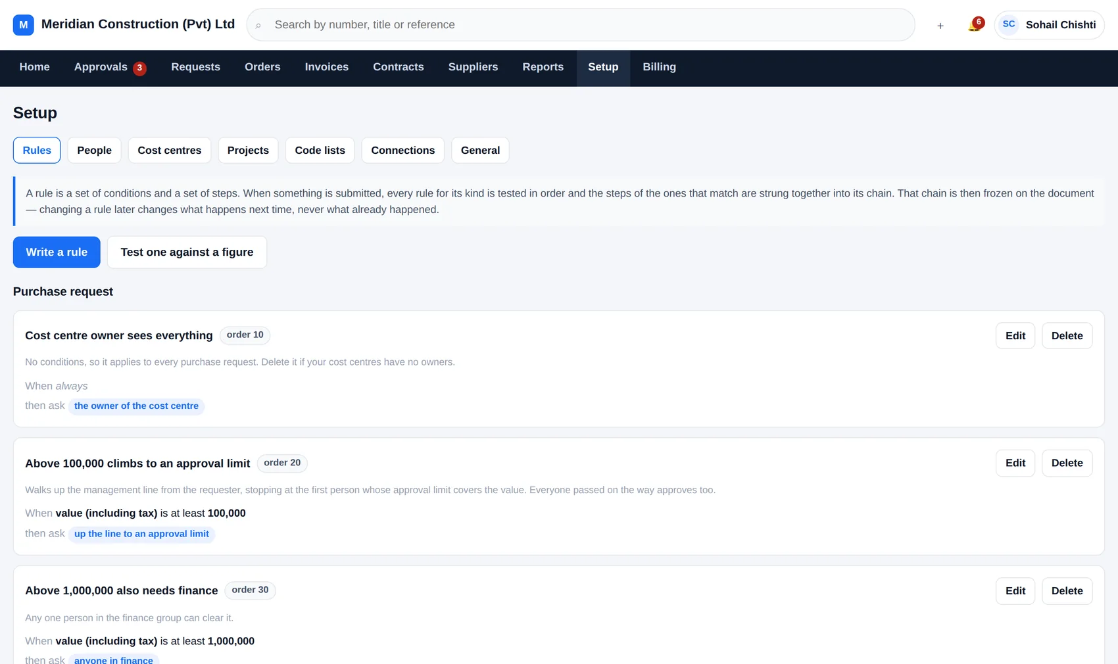
Task: Switch to the Cost centres tab
Action: pyautogui.click(x=170, y=151)
